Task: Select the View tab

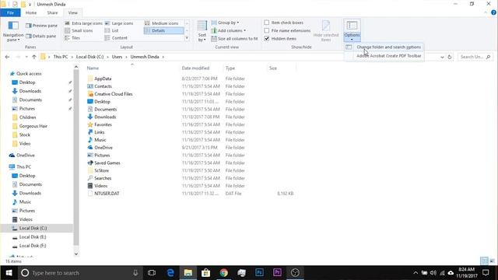Action: click(x=72, y=12)
